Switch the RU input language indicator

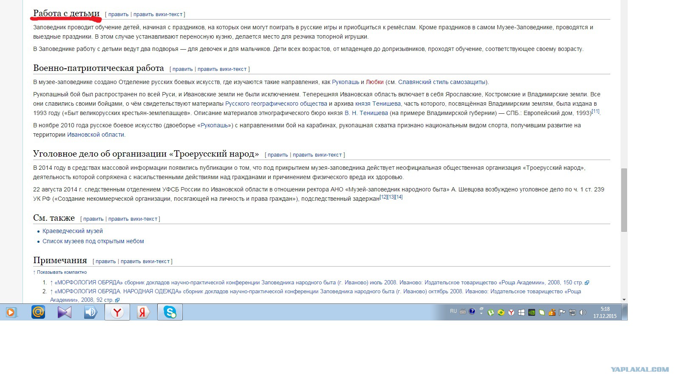tap(453, 311)
